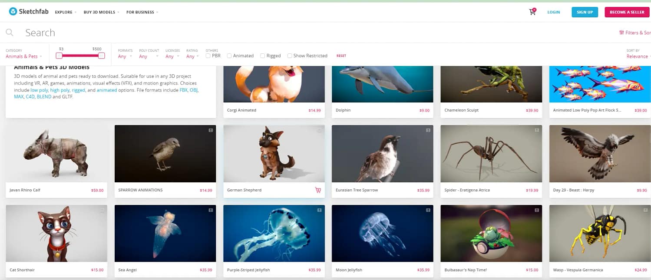Change Sort By from Relevance

pyautogui.click(x=638, y=56)
